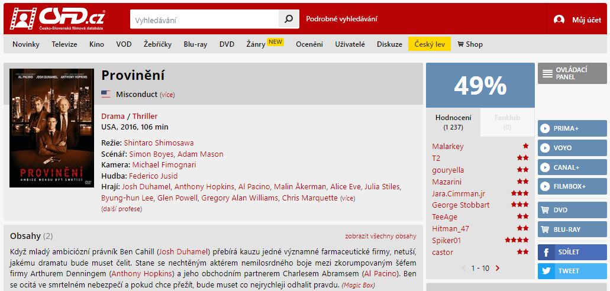The width and height of the screenshot is (610, 291).
Task: Open user Jara.Cimrman.jr's profile
Action: [x=459, y=193]
